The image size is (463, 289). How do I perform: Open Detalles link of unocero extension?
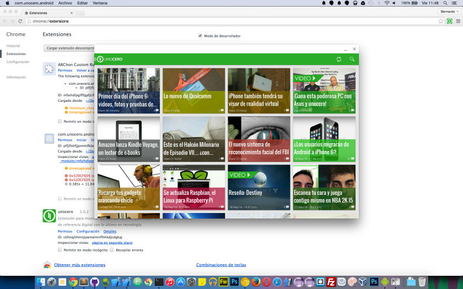(110, 231)
